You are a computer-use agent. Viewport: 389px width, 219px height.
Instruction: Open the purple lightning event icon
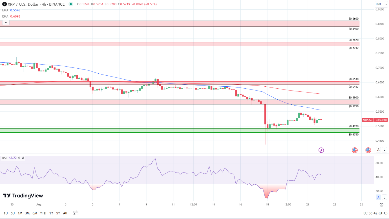point(321,150)
